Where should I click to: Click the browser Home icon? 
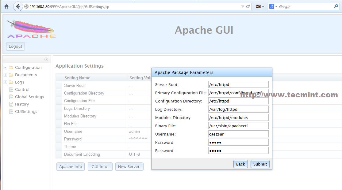(6, 6)
